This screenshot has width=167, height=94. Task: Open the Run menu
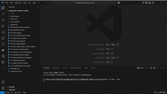[x=34, y=3]
